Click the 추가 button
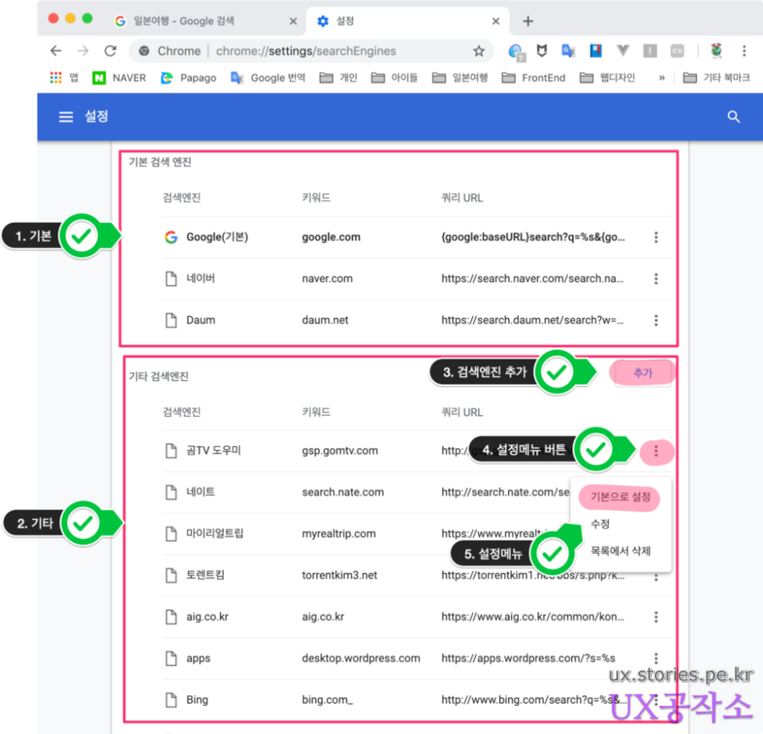Screen dimensions: 763x734 click(x=642, y=374)
